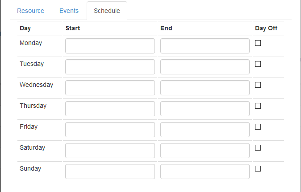
Task: Click into Thursday's Start field
Action: [x=110, y=109]
